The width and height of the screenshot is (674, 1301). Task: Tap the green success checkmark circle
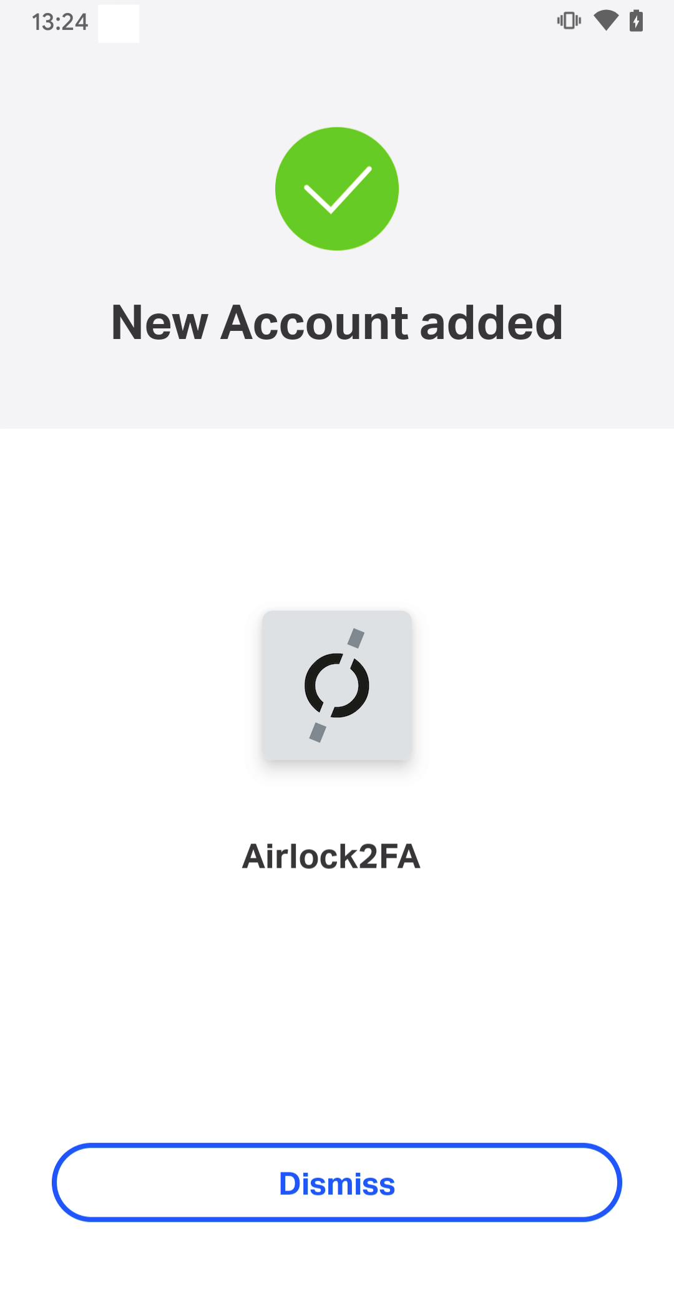pyautogui.click(x=337, y=189)
